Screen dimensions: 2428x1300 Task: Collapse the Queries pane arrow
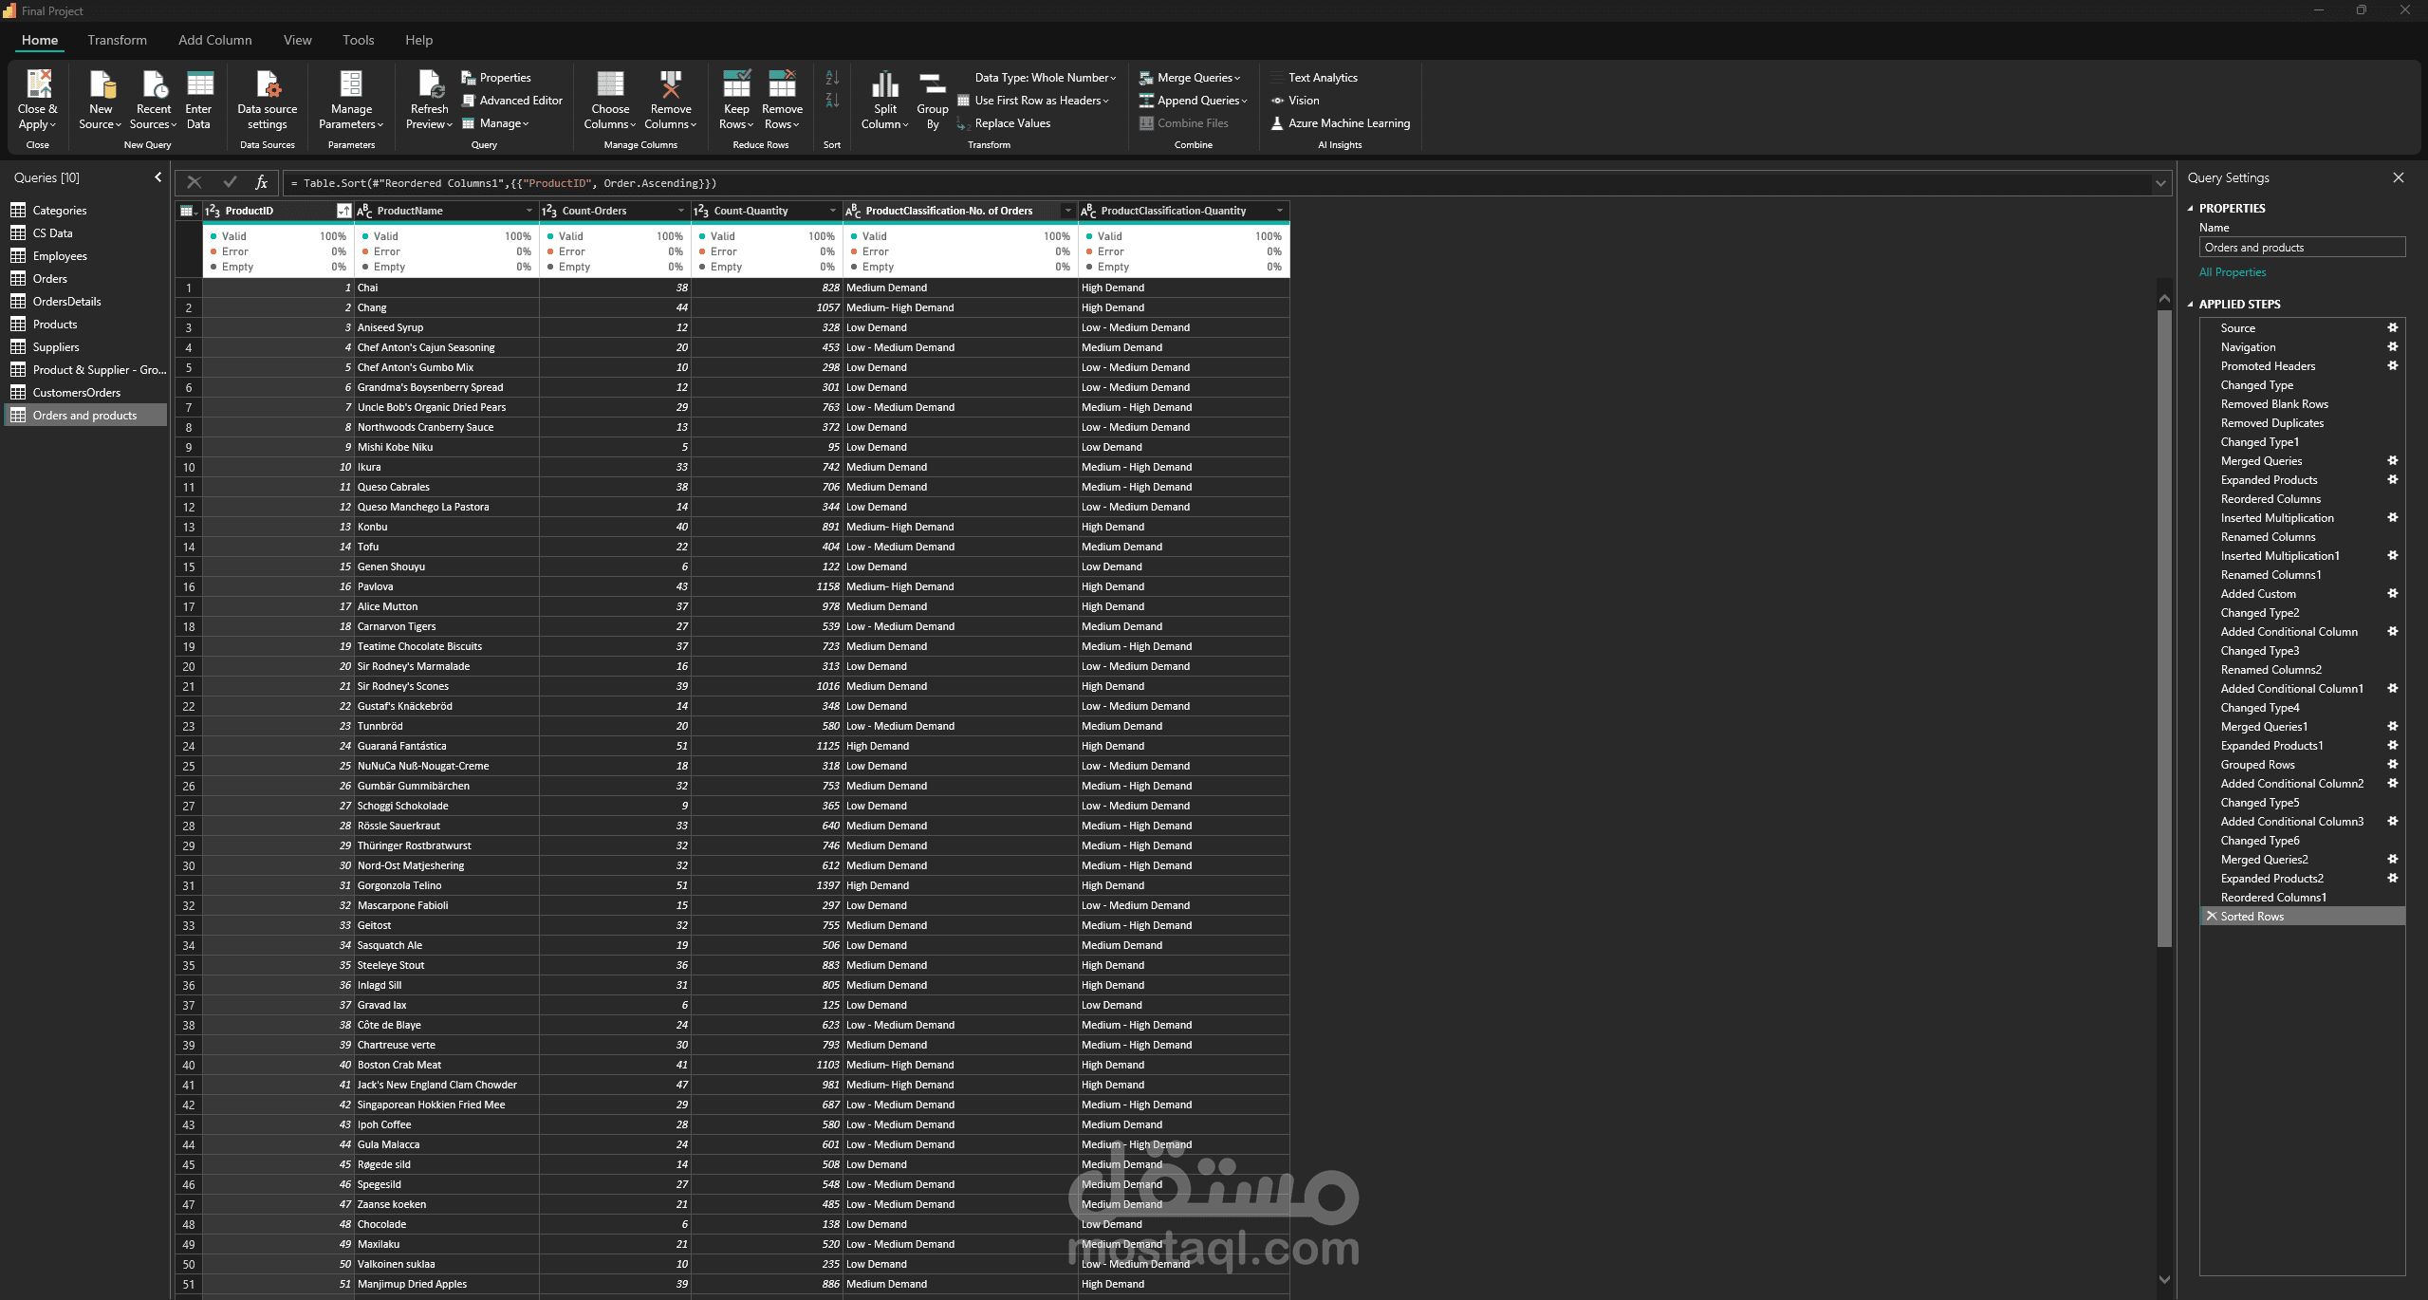[x=158, y=177]
